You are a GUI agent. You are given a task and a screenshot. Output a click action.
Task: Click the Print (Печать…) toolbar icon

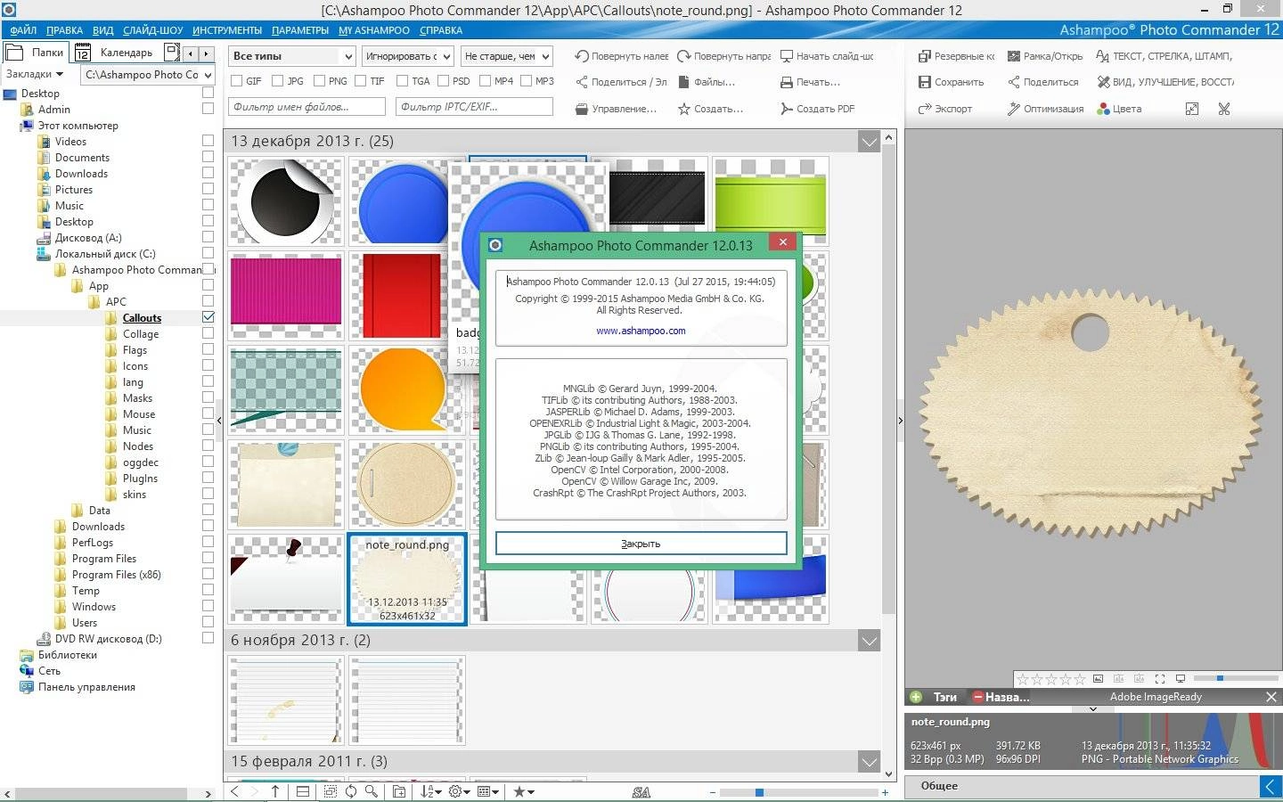[787, 82]
